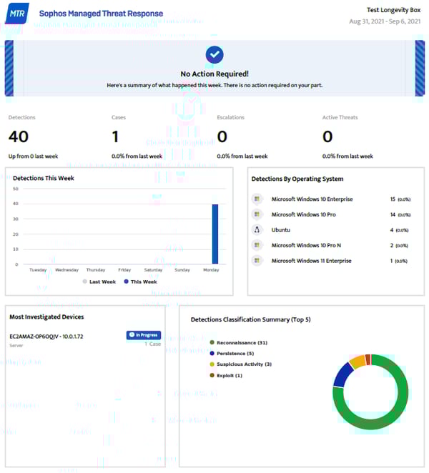Click the Windows 10 Pro OS icon

point(257,214)
